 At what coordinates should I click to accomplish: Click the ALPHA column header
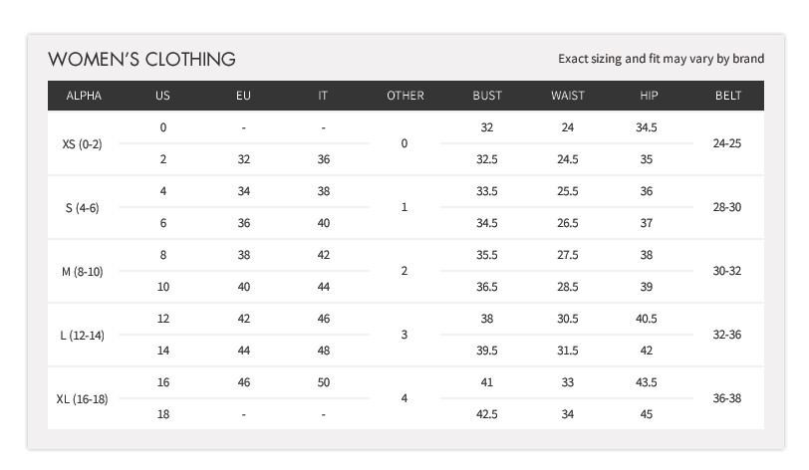pyautogui.click(x=84, y=96)
